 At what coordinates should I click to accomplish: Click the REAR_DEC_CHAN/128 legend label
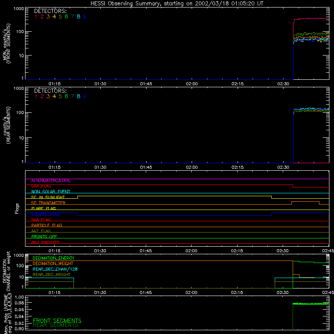(x=55, y=269)
